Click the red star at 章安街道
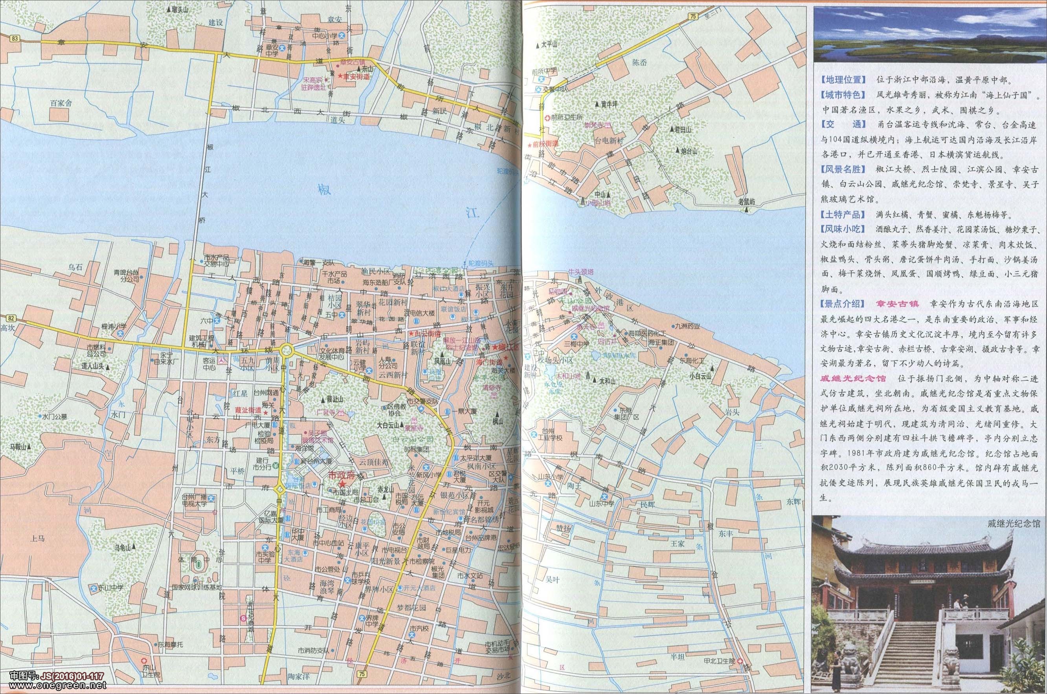 coord(340,77)
